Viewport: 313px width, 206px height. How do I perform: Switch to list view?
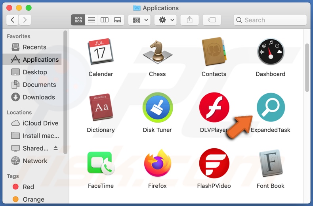(92, 20)
